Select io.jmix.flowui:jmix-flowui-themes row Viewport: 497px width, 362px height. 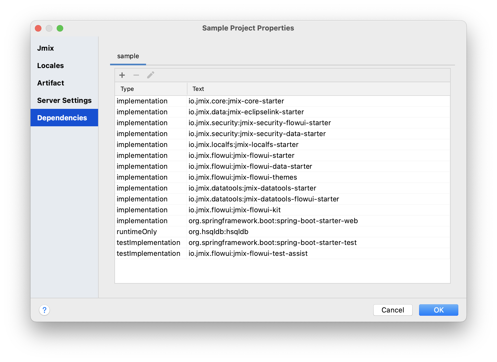pos(283,177)
